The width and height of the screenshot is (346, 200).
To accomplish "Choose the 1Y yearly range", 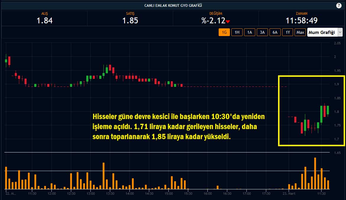I will point(288,32).
